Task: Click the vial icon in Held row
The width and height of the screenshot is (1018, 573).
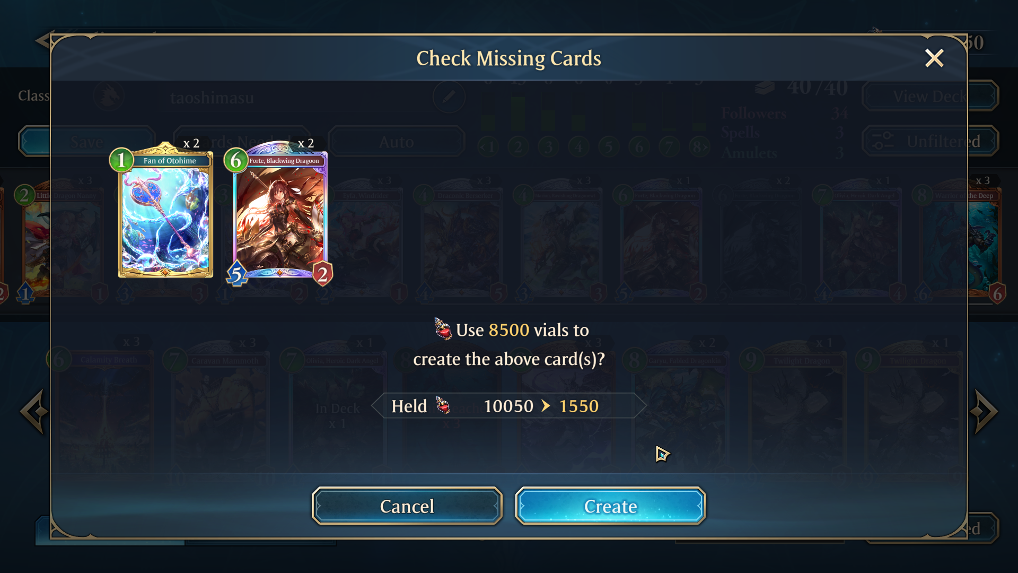Action: 443,405
